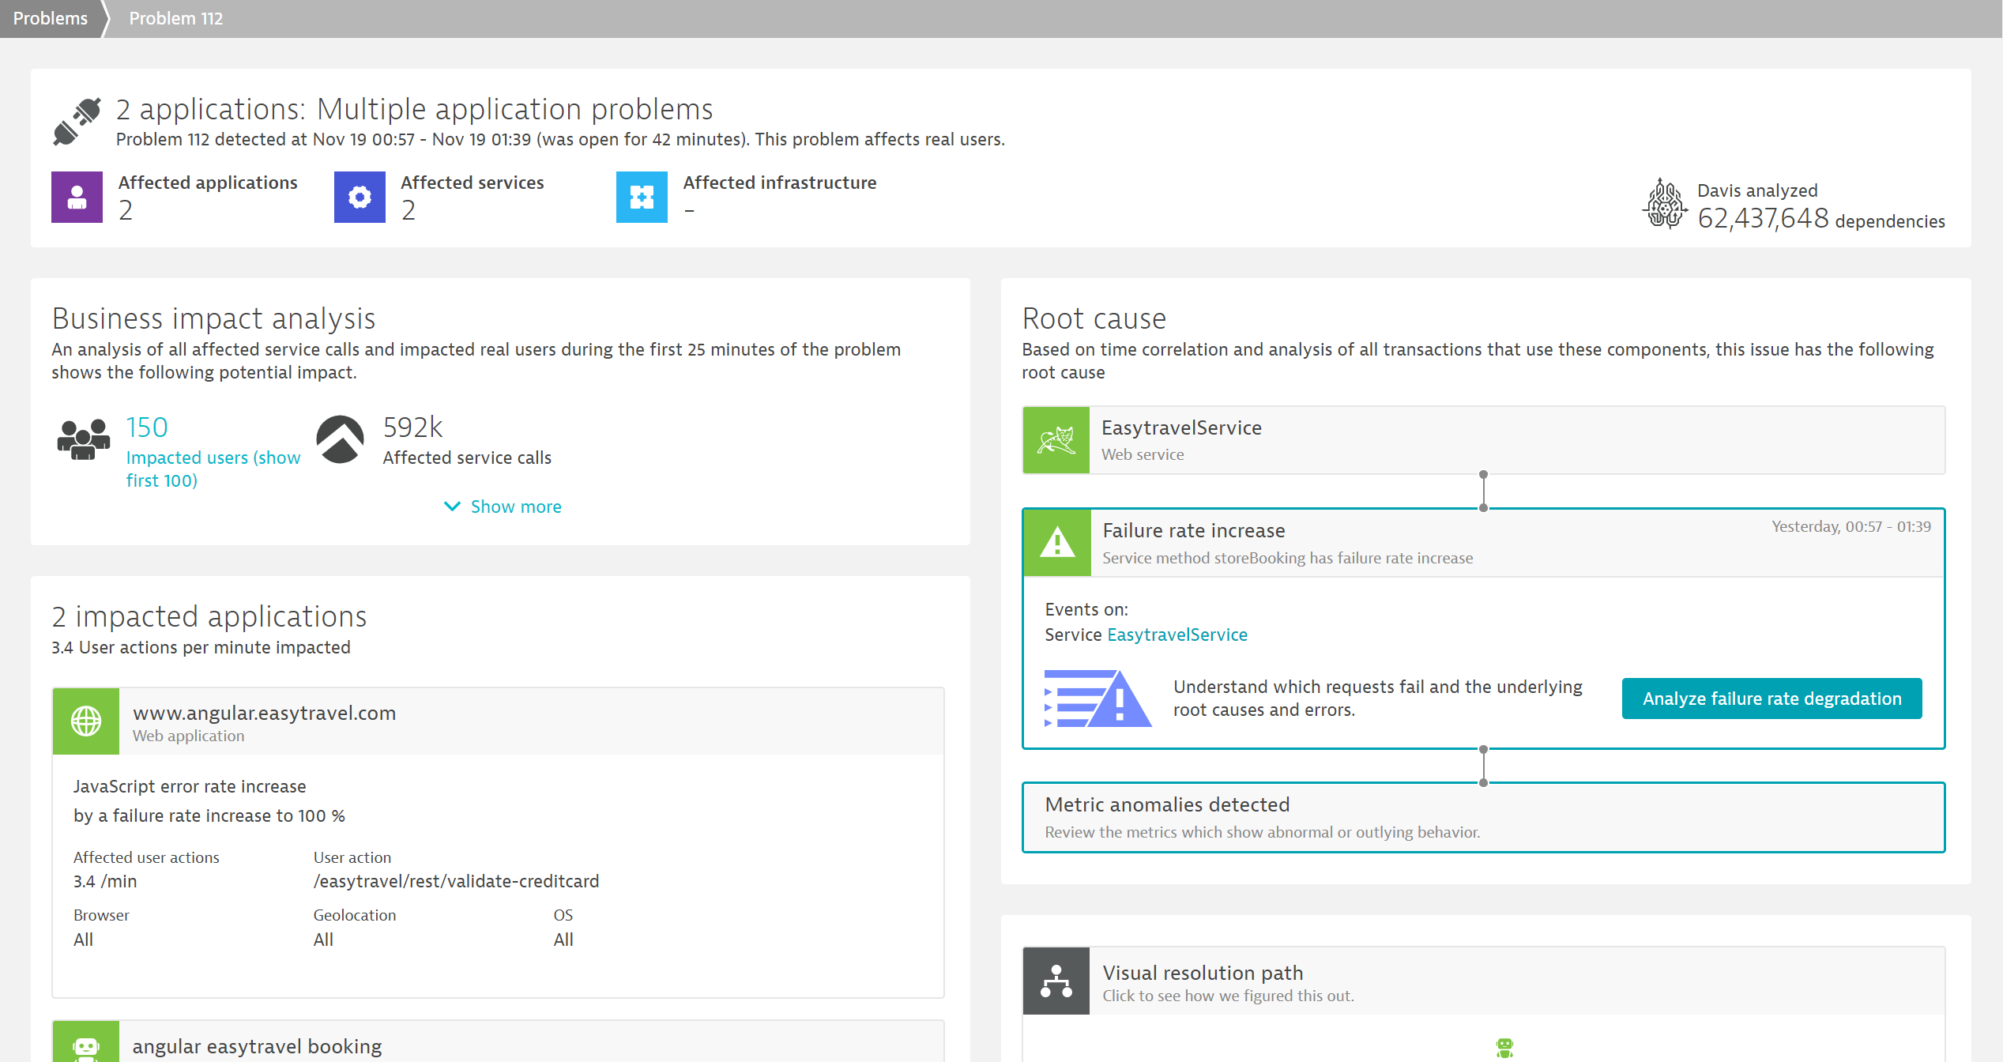Open the EasytravelService web service card
Image resolution: width=2003 pixels, height=1062 pixels.
tap(1484, 440)
